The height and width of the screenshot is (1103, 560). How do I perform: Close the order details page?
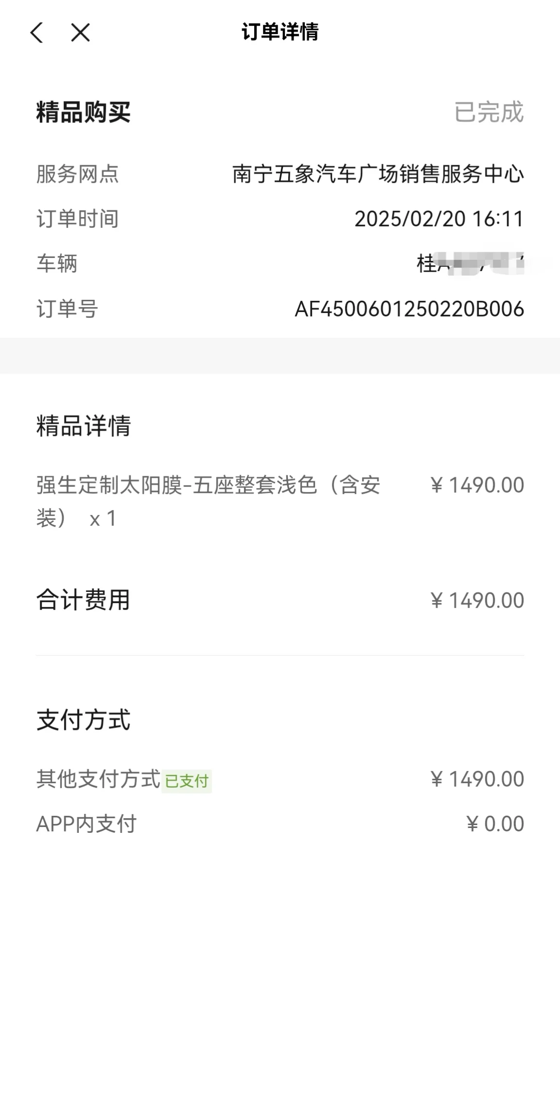(x=80, y=33)
